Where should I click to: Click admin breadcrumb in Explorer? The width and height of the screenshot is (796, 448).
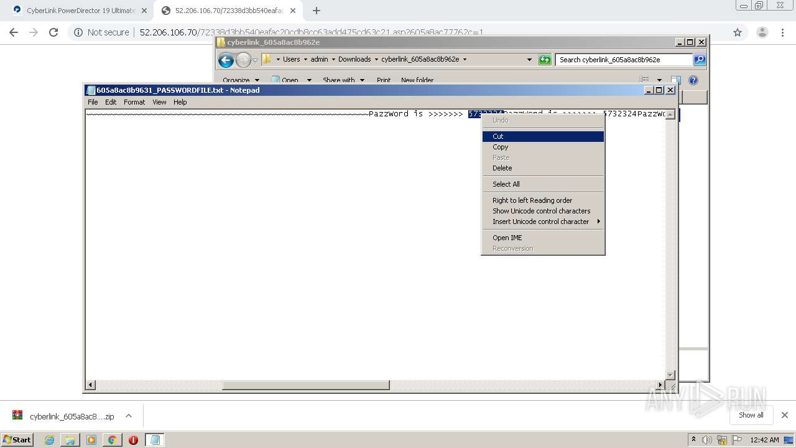tap(319, 59)
